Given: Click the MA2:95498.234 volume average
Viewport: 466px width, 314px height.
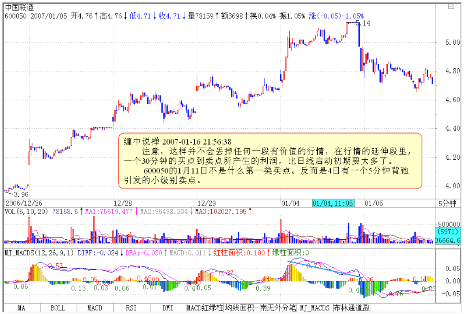Looking at the screenshot, I should [x=164, y=212].
